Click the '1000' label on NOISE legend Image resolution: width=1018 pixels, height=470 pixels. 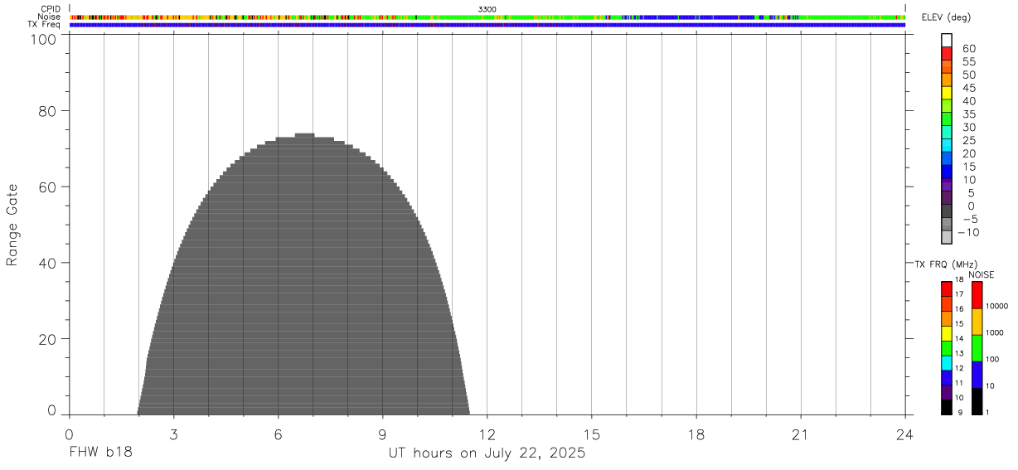pyautogui.click(x=995, y=332)
